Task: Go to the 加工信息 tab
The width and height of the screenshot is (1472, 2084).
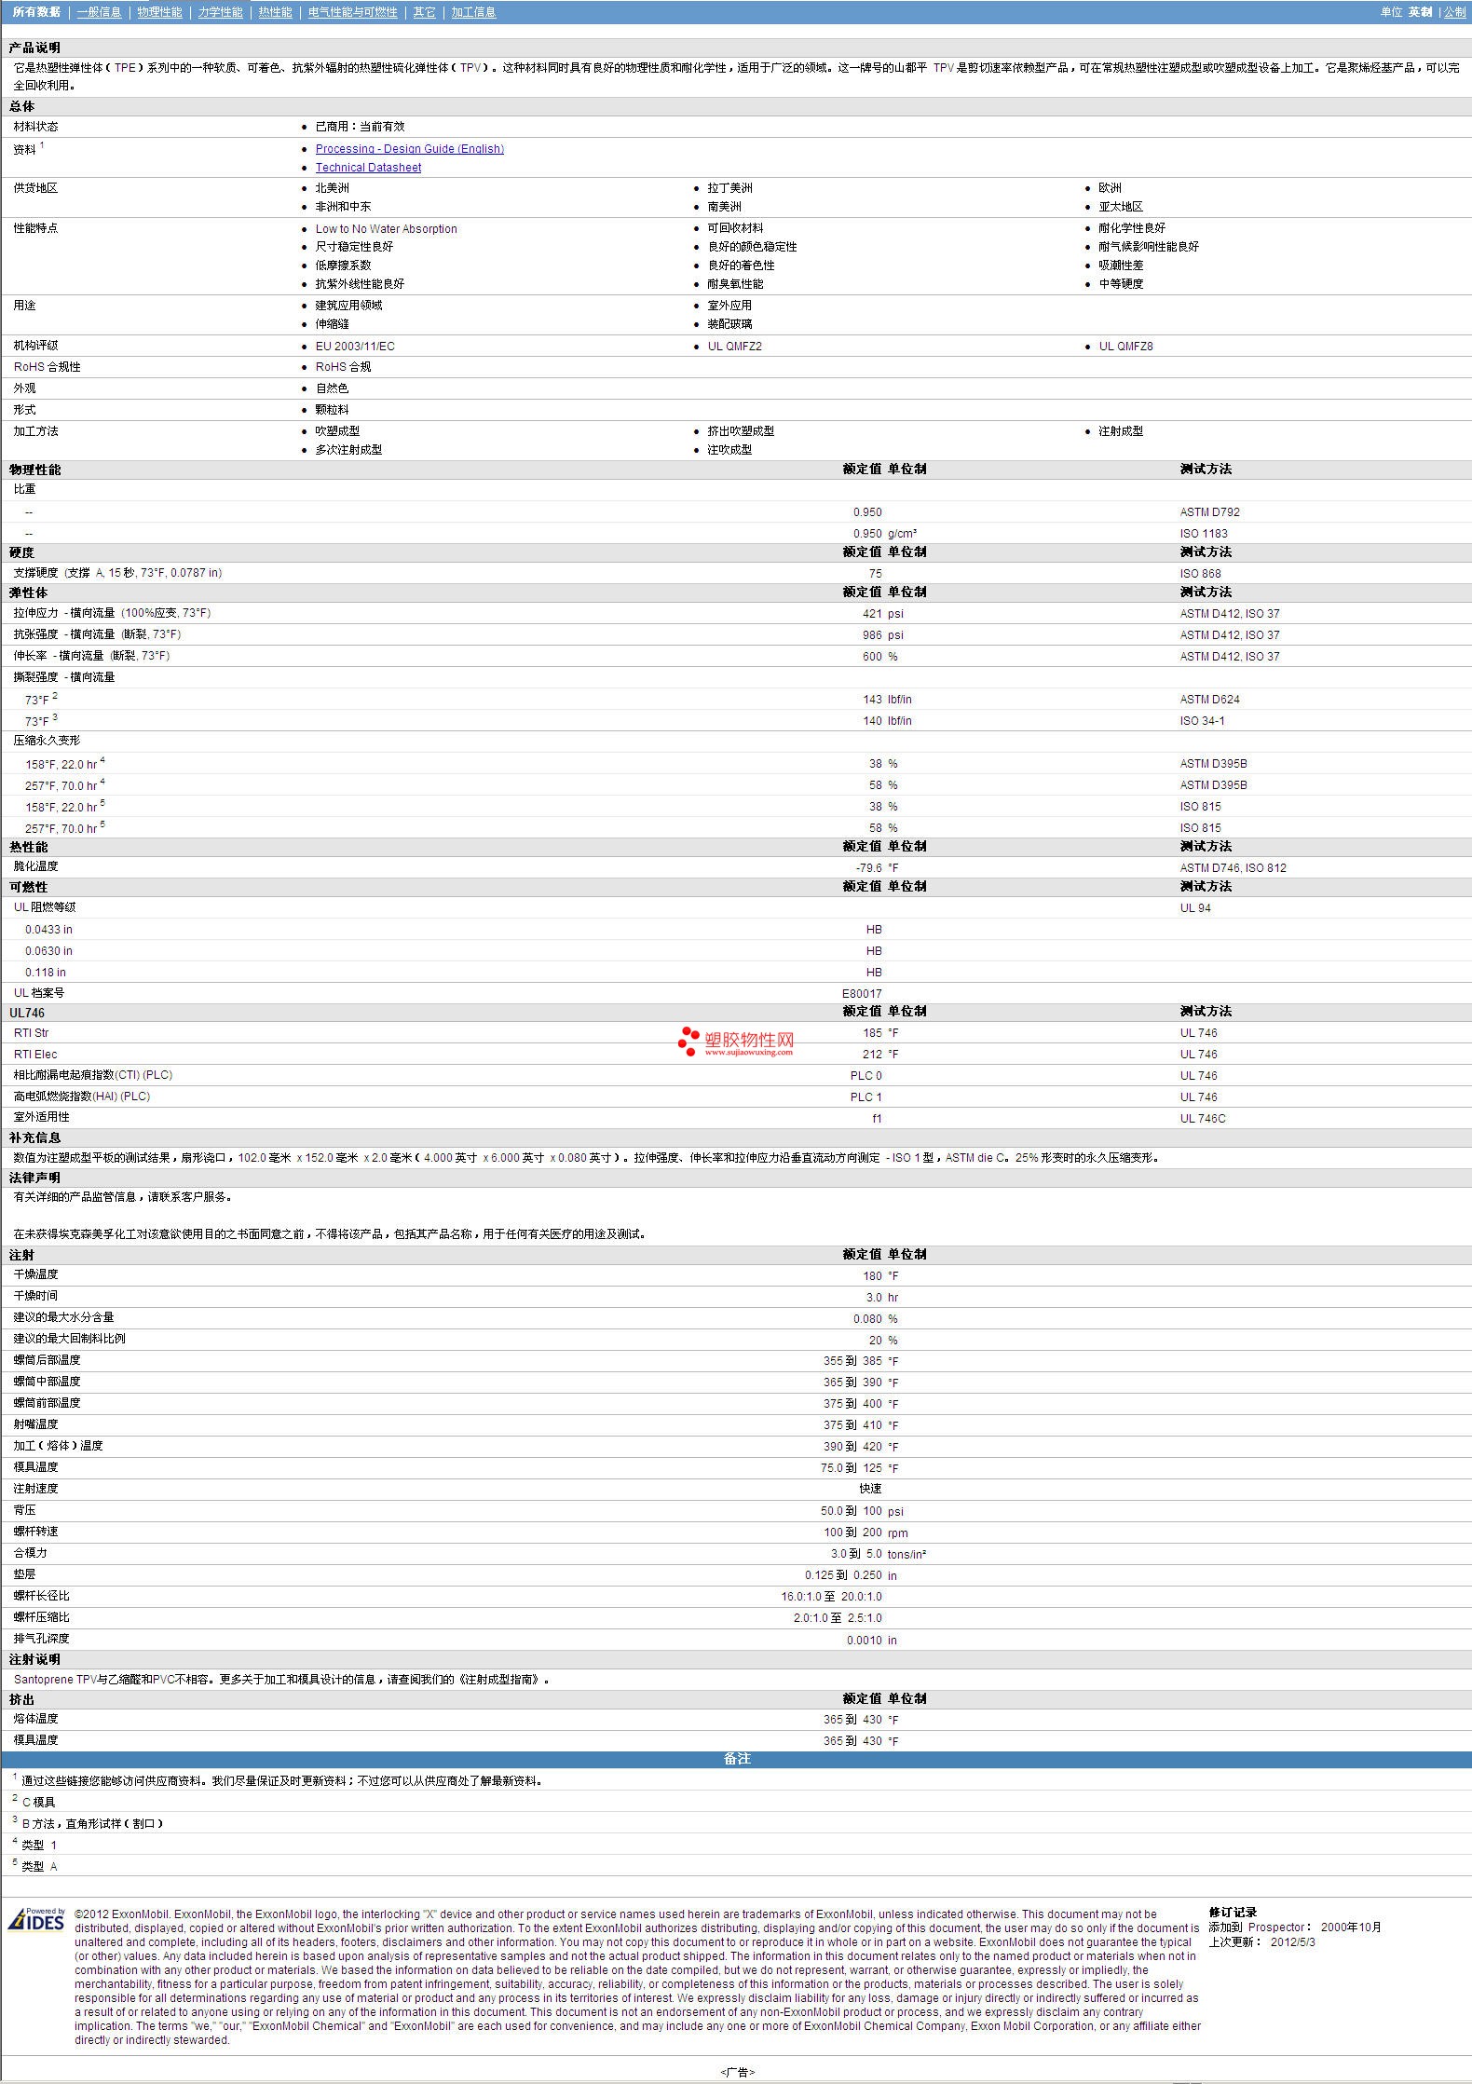Action: coord(473,12)
